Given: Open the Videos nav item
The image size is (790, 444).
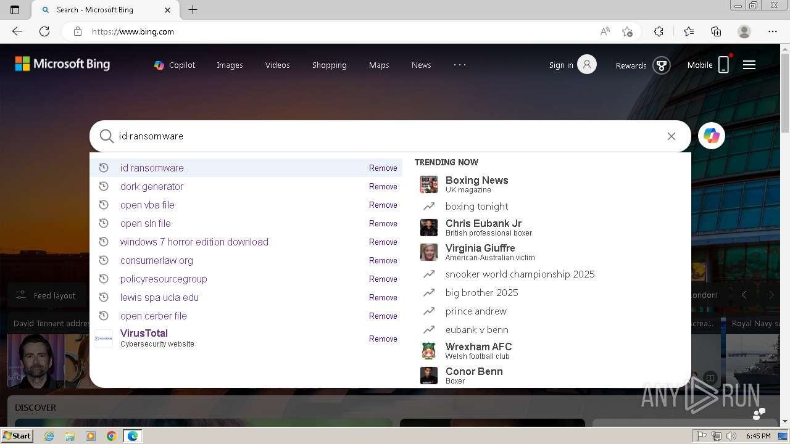Looking at the screenshot, I should [x=278, y=65].
